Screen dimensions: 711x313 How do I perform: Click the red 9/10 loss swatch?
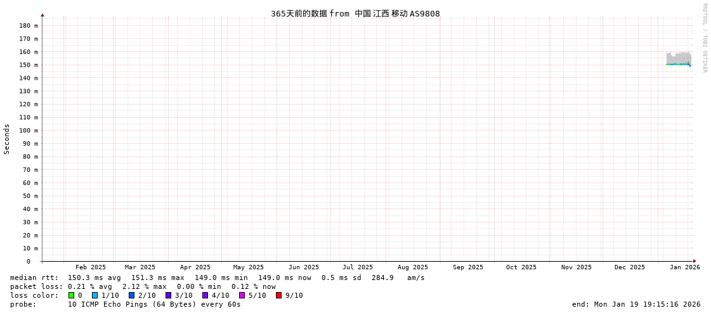(x=278, y=295)
